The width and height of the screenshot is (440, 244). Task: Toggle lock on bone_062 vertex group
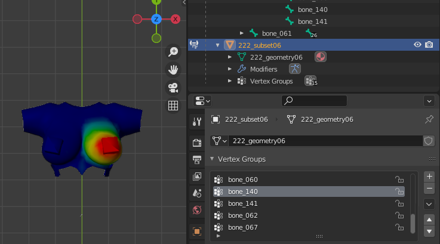tap(399, 215)
